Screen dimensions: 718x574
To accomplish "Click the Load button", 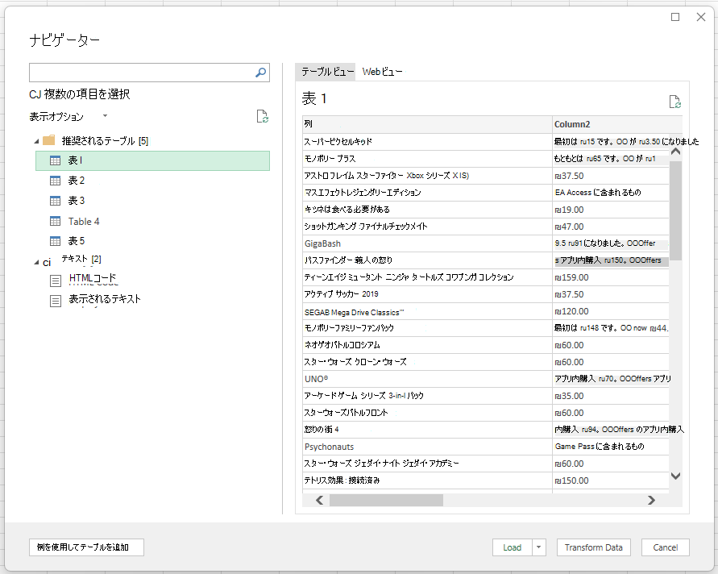I will (x=513, y=547).
